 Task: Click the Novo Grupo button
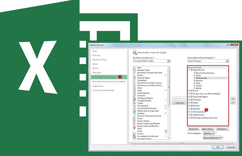pos(208,129)
